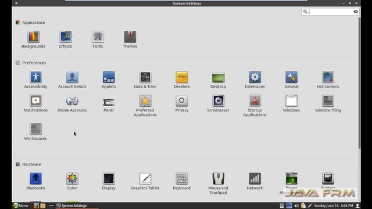Screen dimensions: 372x209
Task: Open the Display settings
Action: tap(109, 181)
